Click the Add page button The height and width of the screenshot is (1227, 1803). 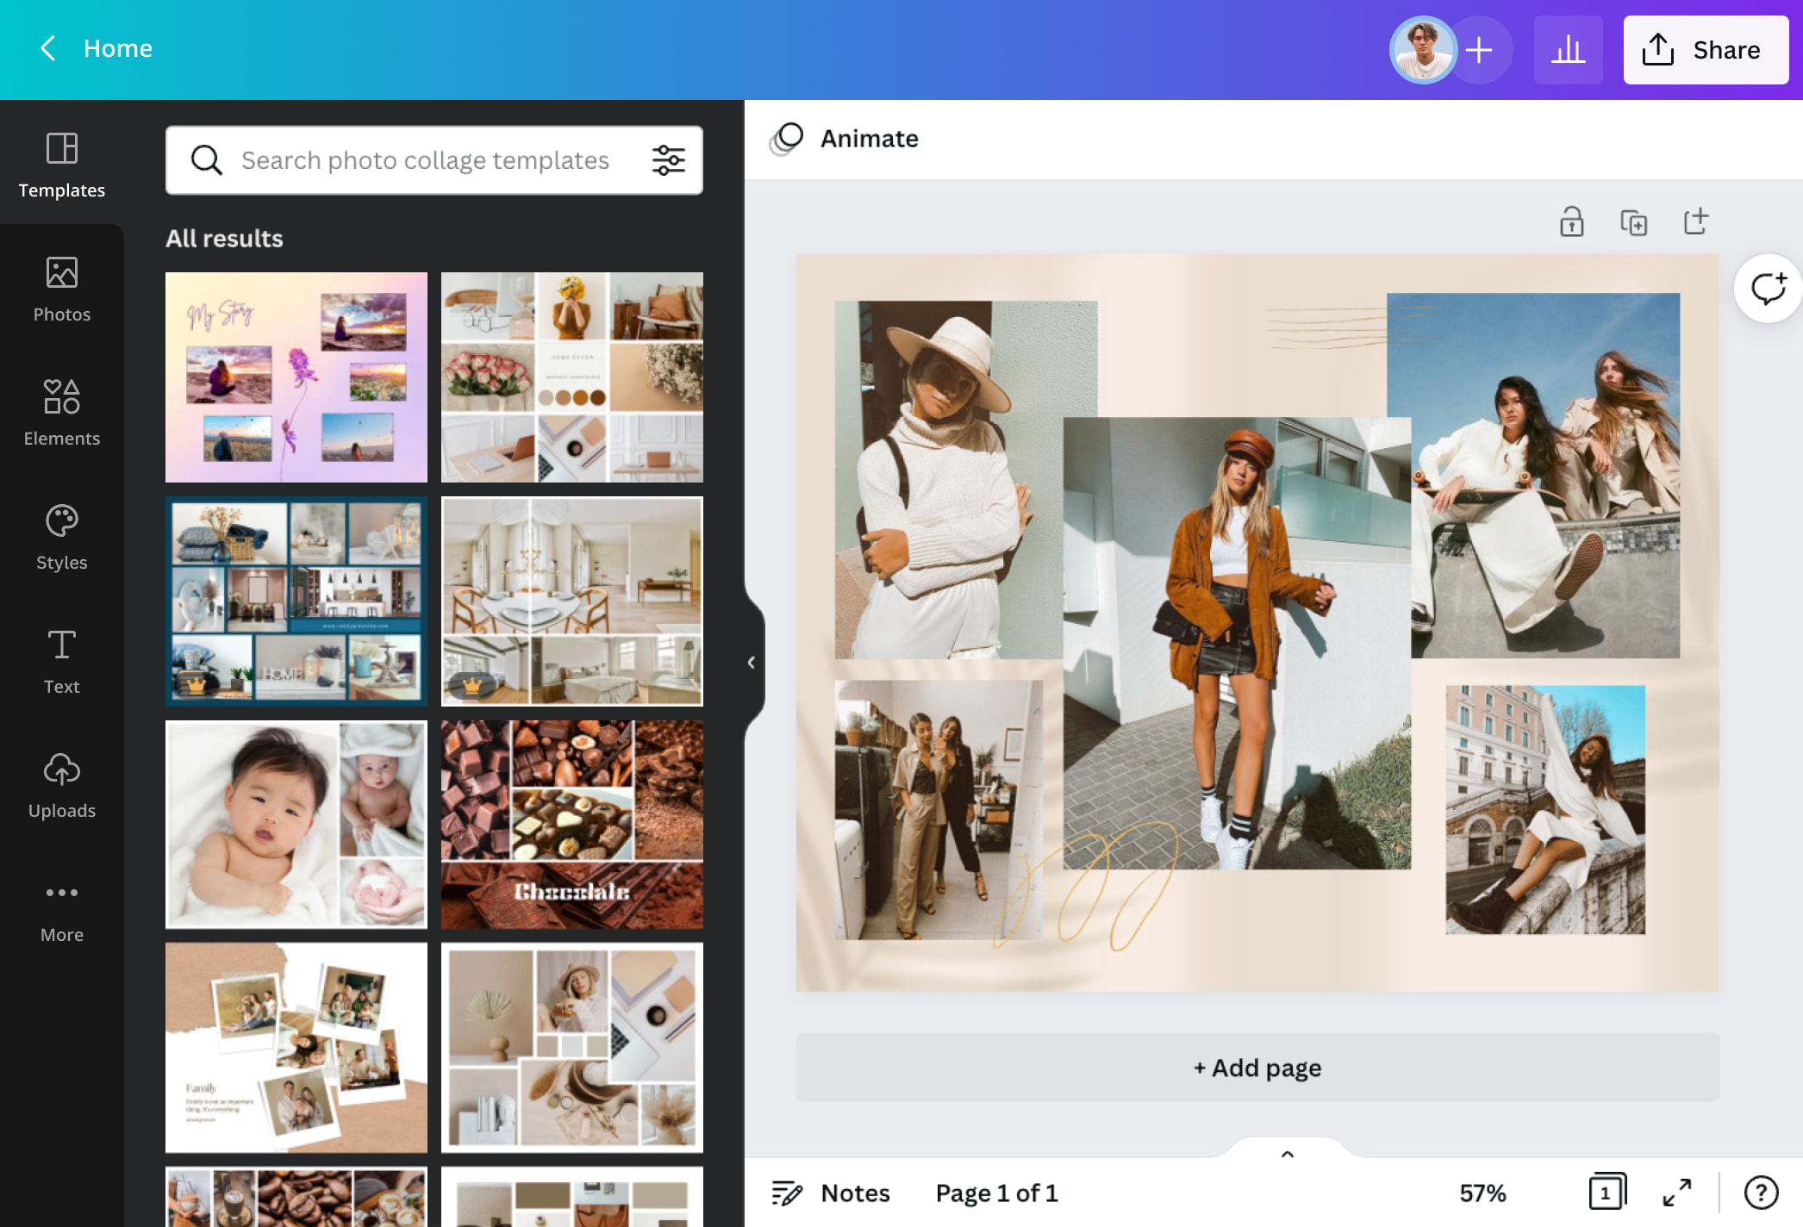pyautogui.click(x=1257, y=1068)
